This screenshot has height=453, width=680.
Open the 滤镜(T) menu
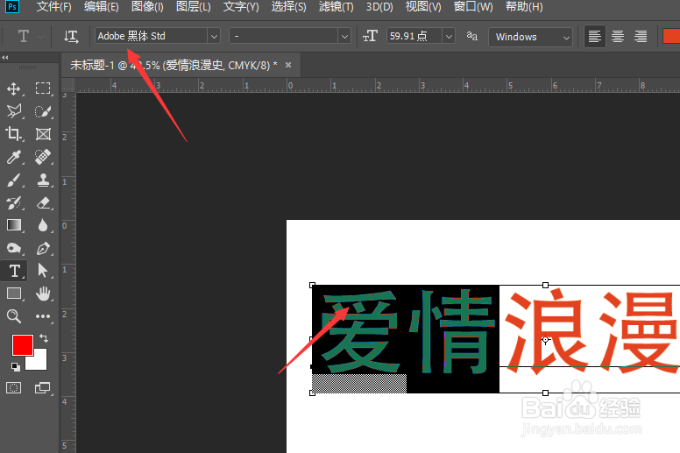tap(336, 7)
